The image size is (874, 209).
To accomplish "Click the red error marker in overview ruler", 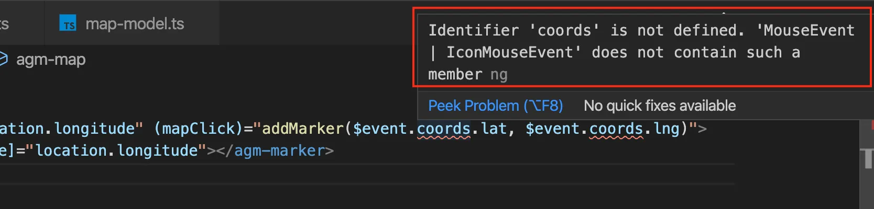I will pos(872,125).
